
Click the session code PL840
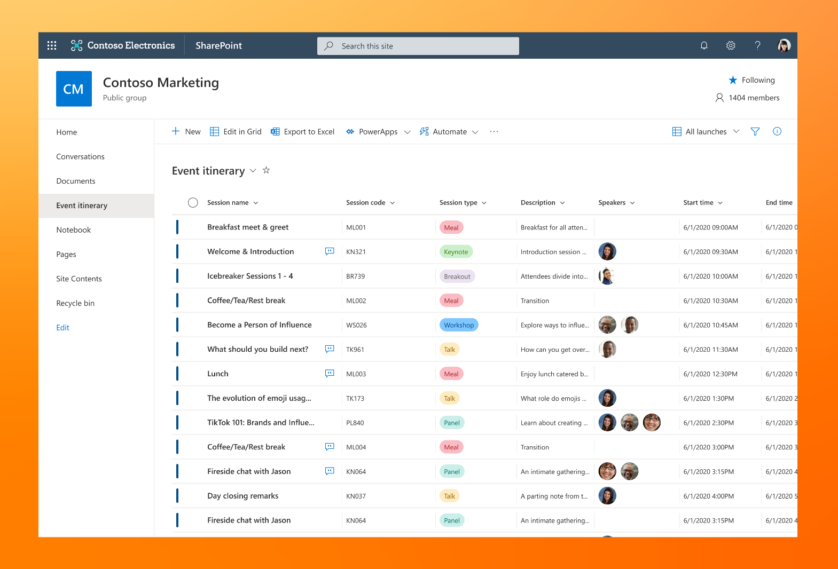click(355, 423)
